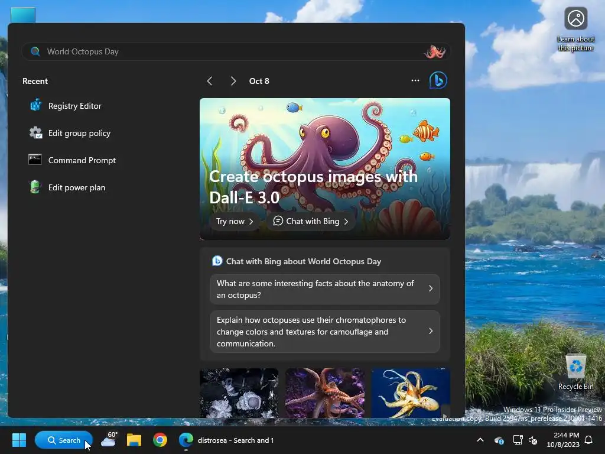605x454 pixels.
Task: Switch to the Edge distrosea window
Action: (226, 440)
